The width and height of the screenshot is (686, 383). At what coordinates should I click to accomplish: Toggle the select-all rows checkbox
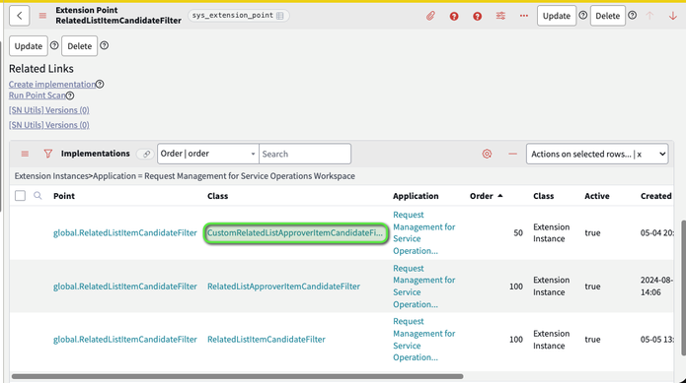(20, 195)
